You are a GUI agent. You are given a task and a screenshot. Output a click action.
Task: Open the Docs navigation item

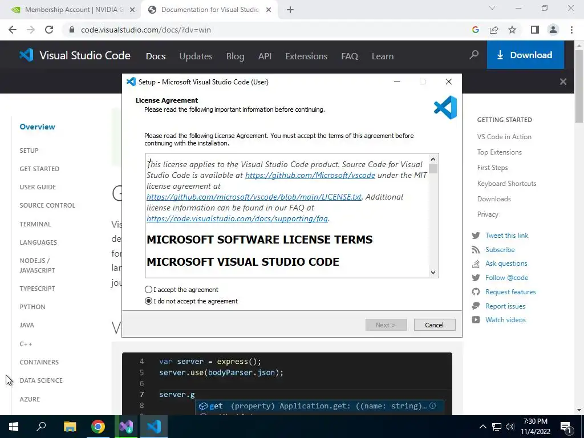pyautogui.click(x=156, y=56)
